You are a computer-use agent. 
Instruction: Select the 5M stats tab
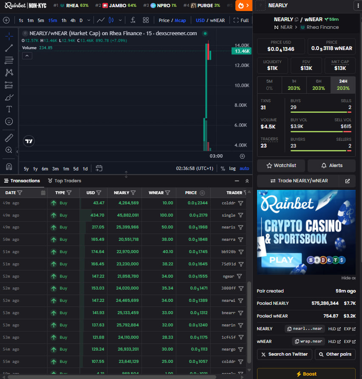tap(269, 85)
